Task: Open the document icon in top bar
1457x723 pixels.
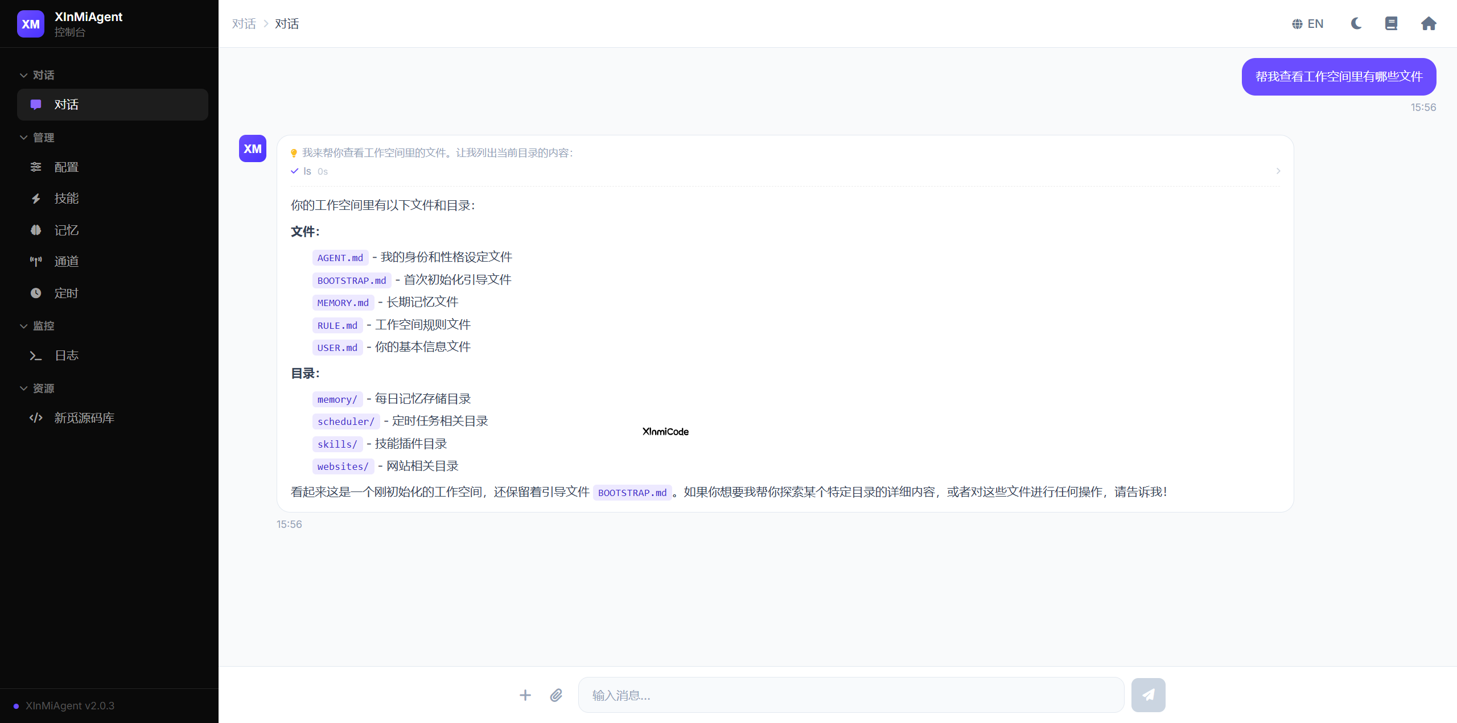Action: click(1392, 23)
